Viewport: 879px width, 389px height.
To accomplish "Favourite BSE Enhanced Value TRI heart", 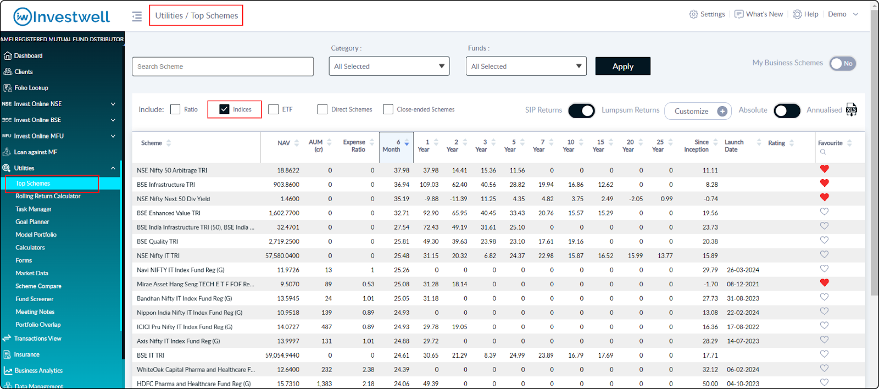I will pos(824,212).
